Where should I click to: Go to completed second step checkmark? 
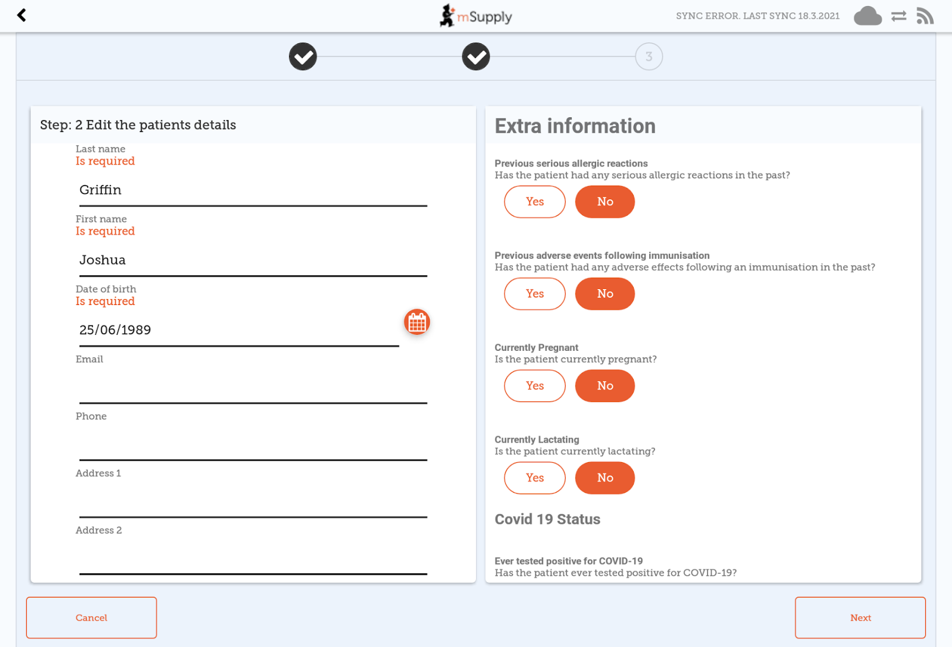click(476, 56)
